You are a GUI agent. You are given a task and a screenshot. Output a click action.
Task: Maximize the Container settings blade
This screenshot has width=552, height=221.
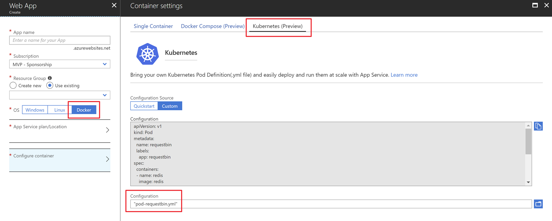click(x=535, y=5)
